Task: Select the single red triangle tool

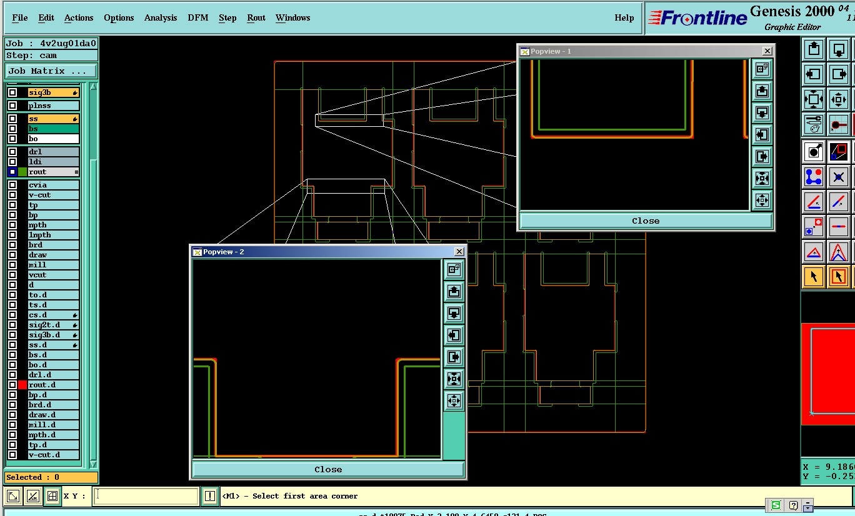Action: (x=813, y=252)
